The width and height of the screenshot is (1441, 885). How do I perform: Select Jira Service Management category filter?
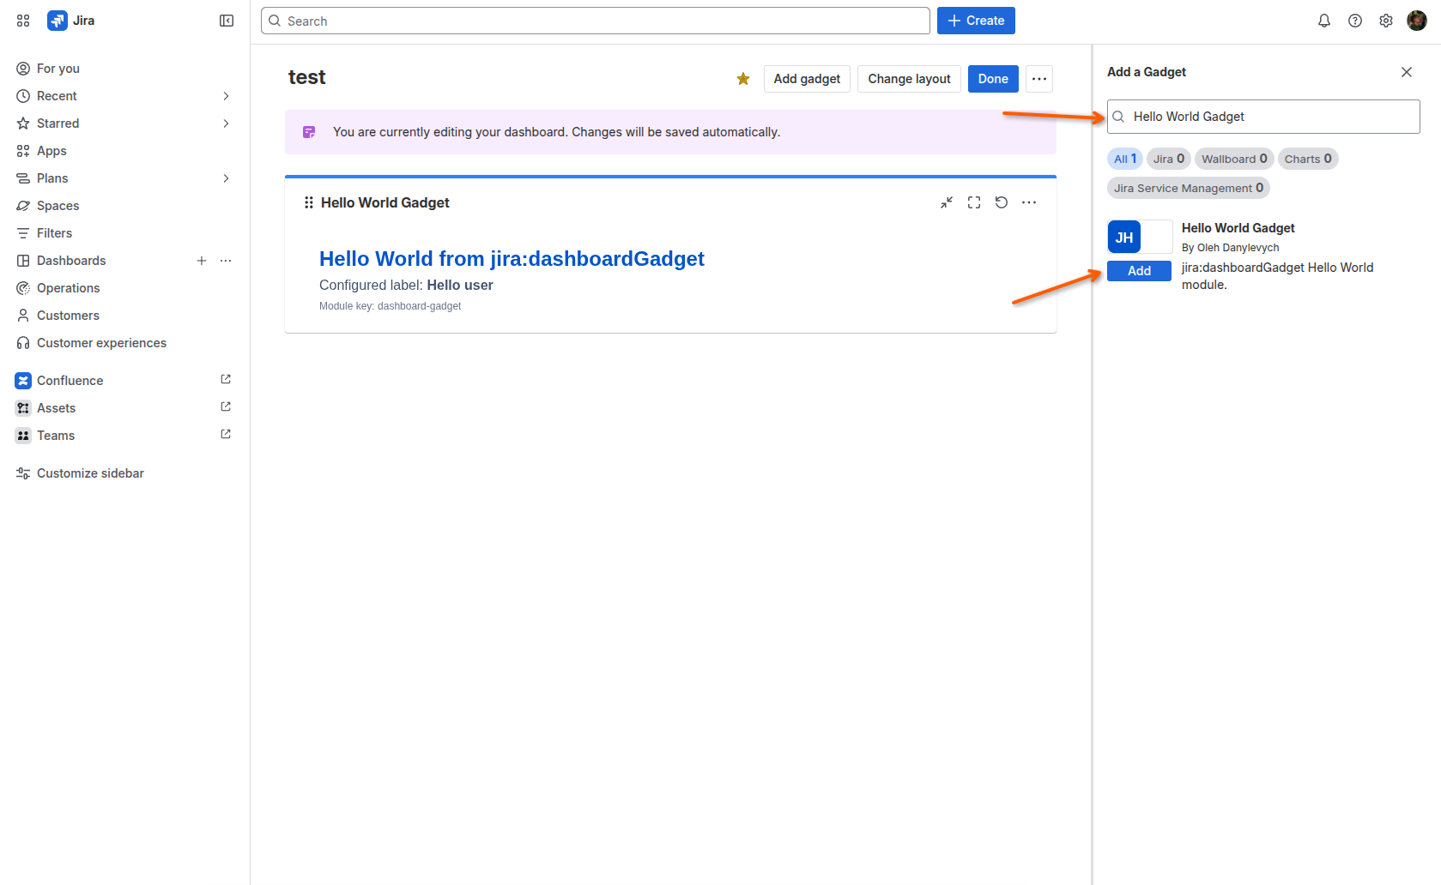click(1189, 188)
